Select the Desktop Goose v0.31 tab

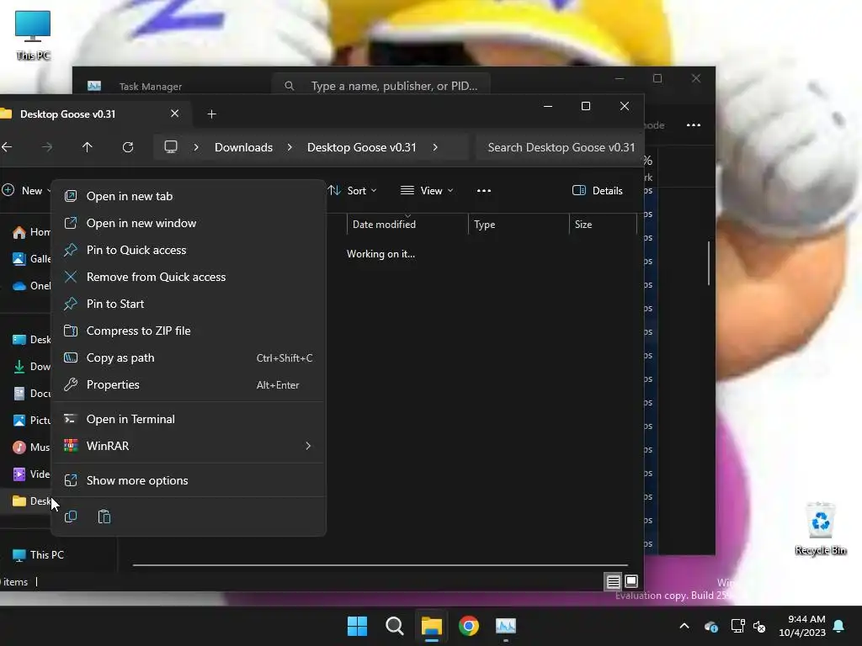(92, 114)
